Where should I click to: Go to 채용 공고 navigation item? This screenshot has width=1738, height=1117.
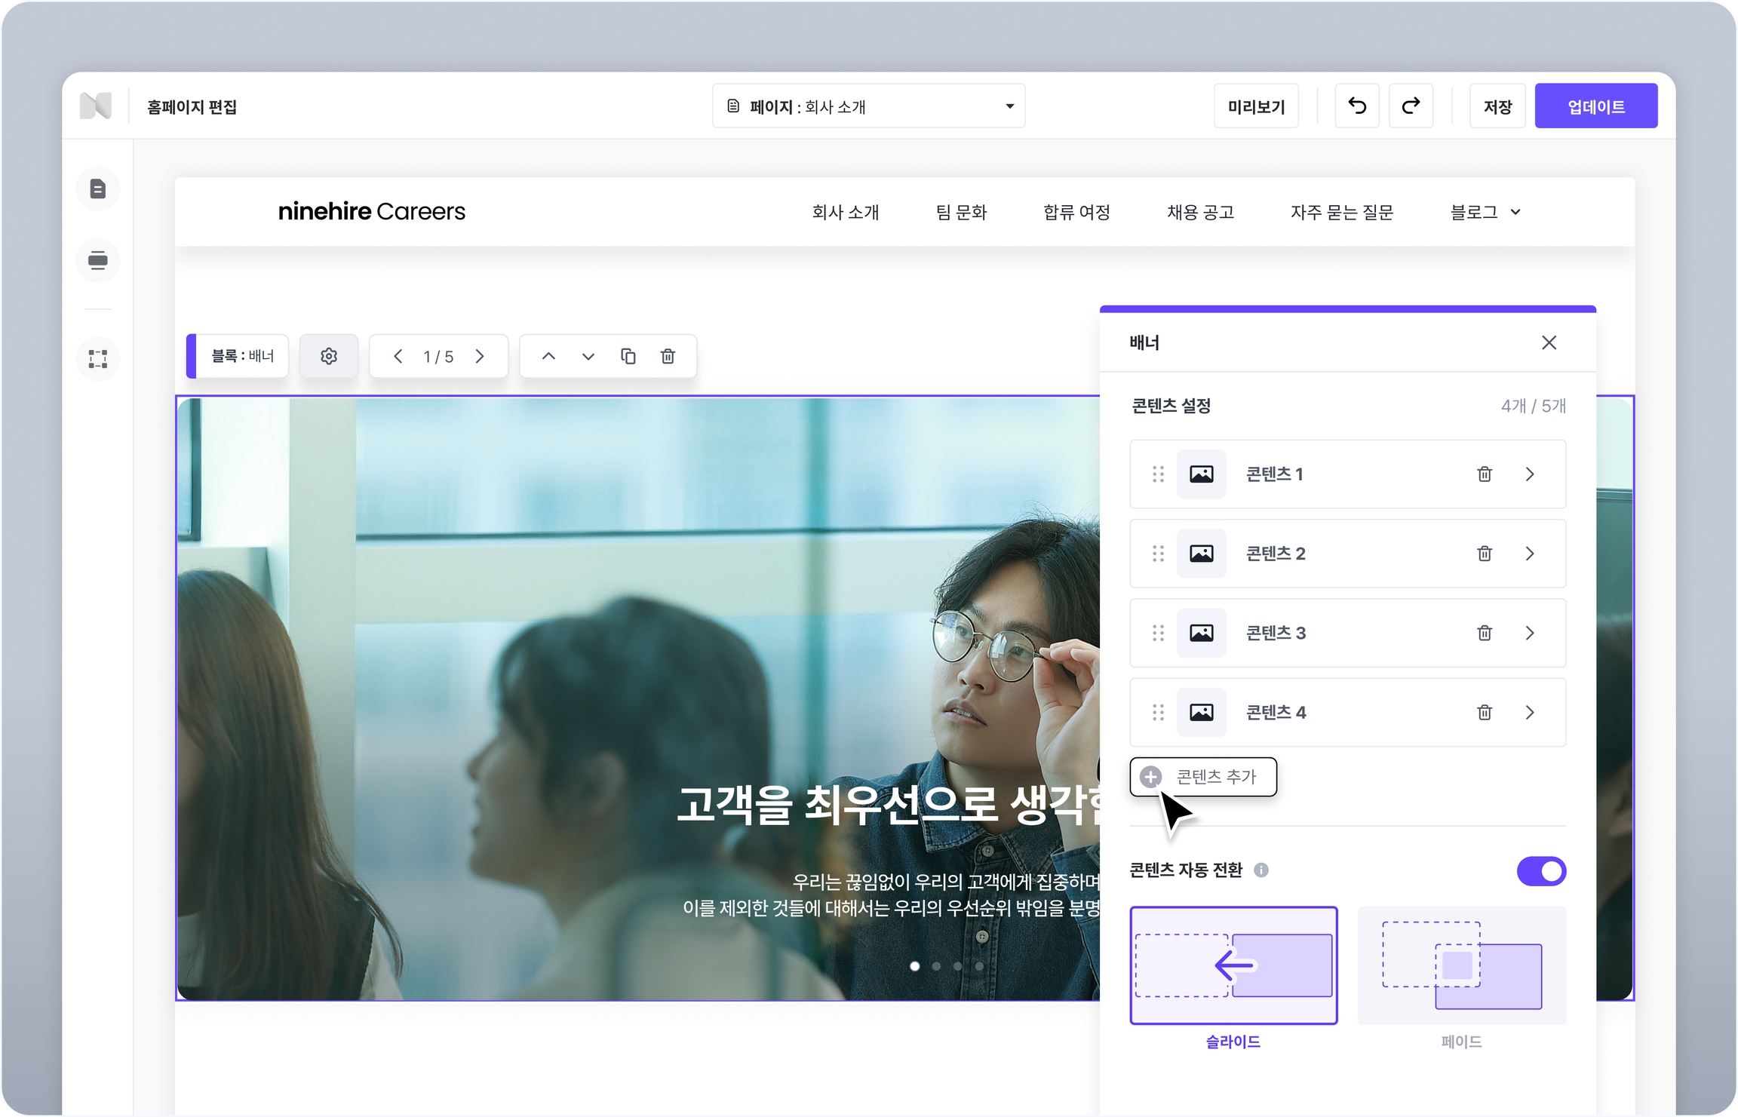coord(1200,213)
